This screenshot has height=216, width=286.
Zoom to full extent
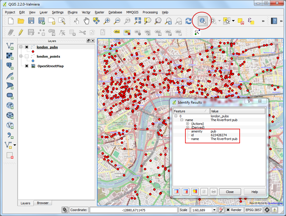point(137,21)
